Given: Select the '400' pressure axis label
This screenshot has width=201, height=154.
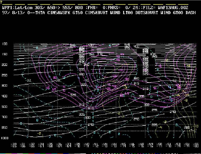Looking at the screenshot, I should pyautogui.click(x=4, y=96).
